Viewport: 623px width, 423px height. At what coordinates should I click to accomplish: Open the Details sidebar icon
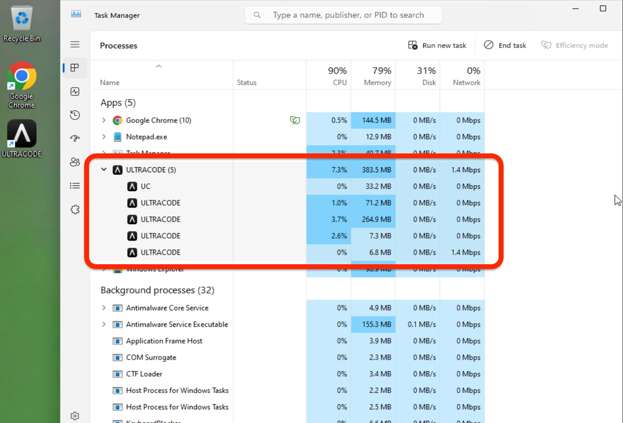tap(75, 185)
